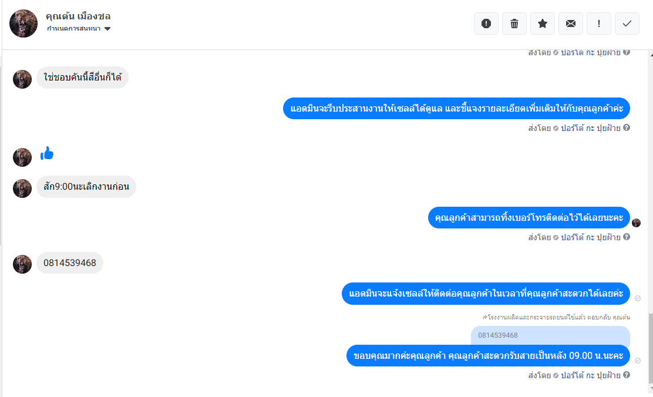653x397 pixels.
Task: Click the plain exclamation mark button
Action: click(599, 23)
